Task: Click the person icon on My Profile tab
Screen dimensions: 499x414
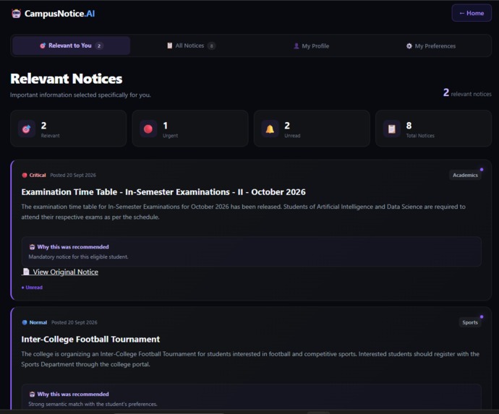Action: tap(297, 46)
